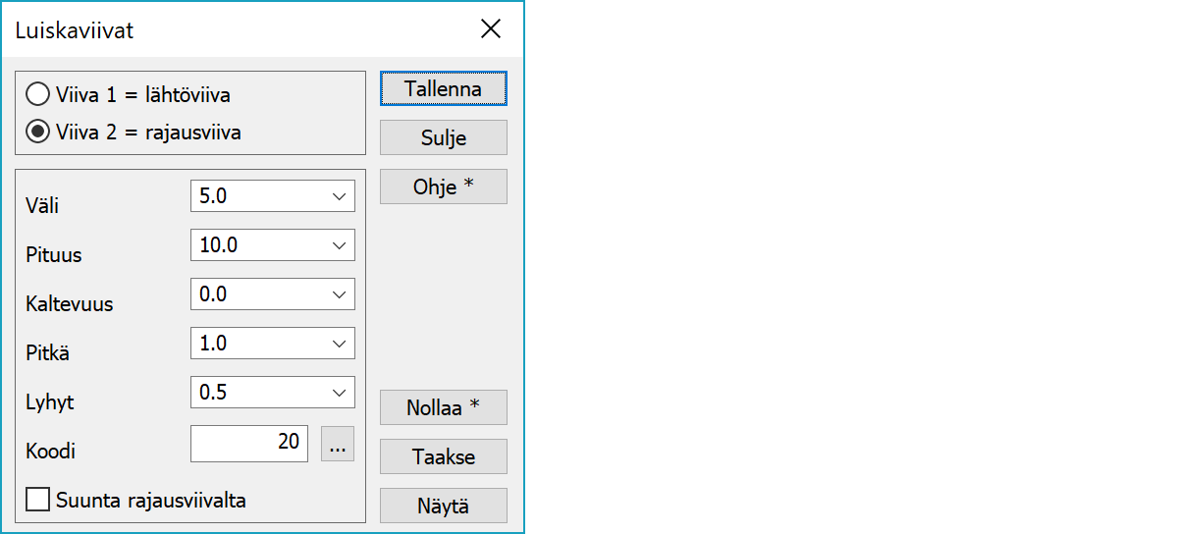
Task: Click the Koodi browse button (...)
Action: [338, 444]
